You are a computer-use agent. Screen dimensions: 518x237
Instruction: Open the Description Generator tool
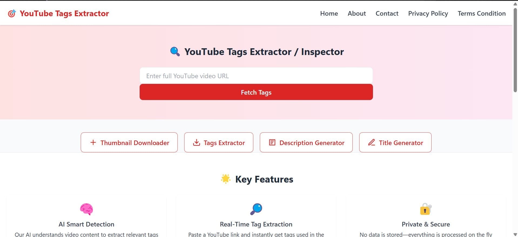click(306, 142)
